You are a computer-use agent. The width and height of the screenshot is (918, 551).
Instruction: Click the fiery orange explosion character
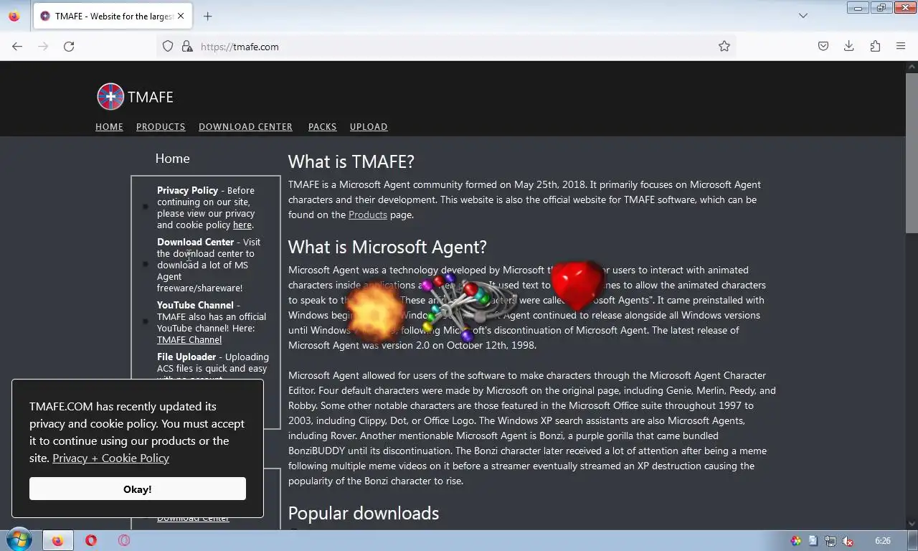[375, 312]
